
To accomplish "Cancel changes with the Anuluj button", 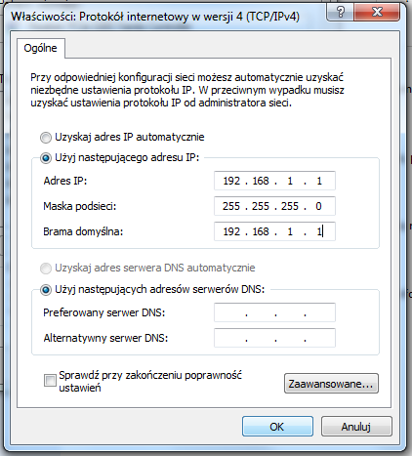I will click(x=356, y=427).
